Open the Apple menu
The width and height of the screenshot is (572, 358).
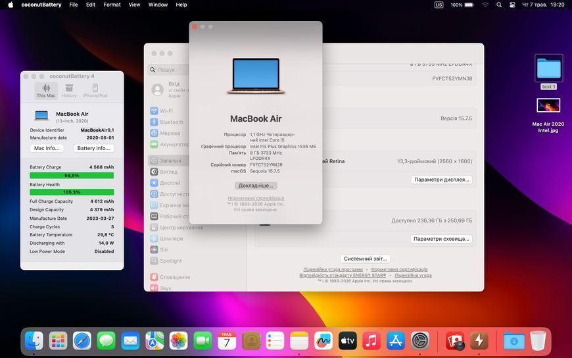coord(11,5)
